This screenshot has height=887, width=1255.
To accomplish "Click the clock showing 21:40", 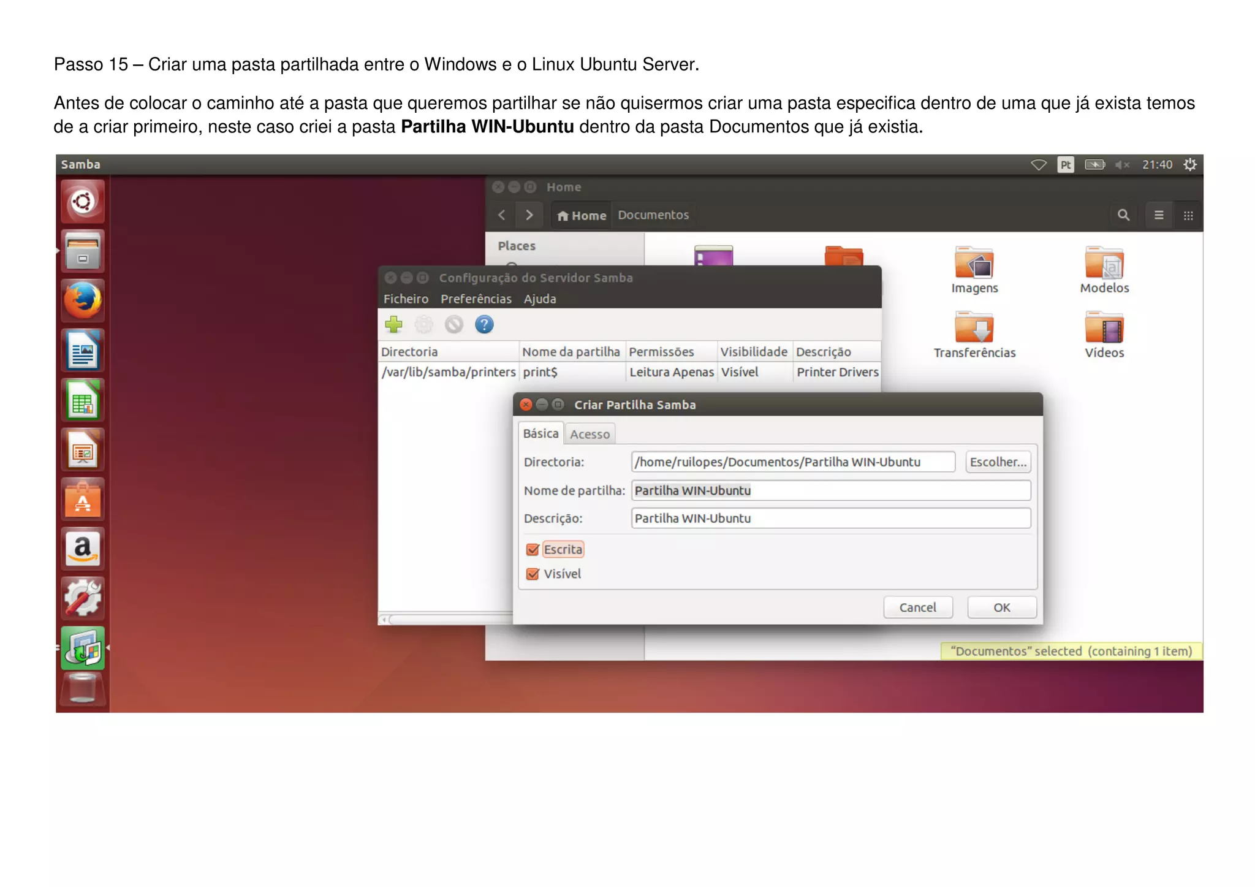I will coord(1157,164).
